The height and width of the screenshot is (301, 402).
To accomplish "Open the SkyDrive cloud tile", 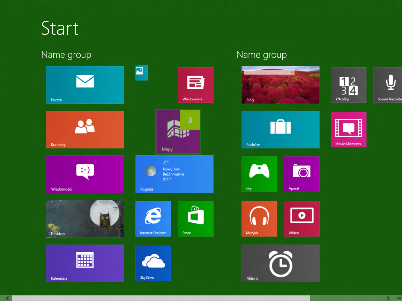I will pyautogui.click(x=153, y=263).
